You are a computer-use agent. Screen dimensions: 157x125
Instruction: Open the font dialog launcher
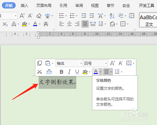[x=54, y=30]
